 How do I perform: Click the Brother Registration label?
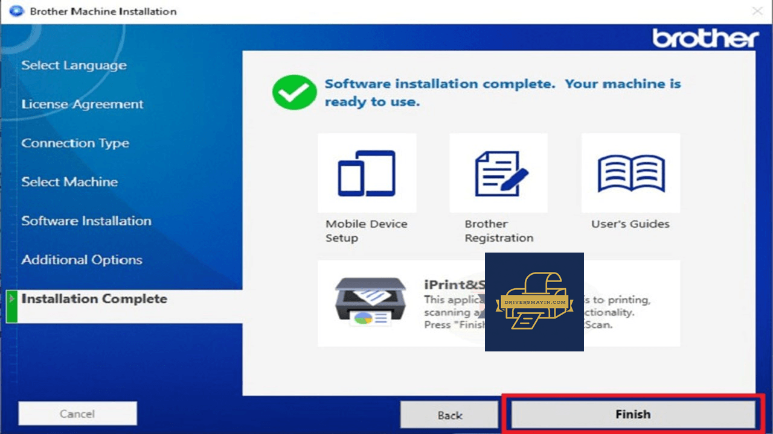pos(499,231)
